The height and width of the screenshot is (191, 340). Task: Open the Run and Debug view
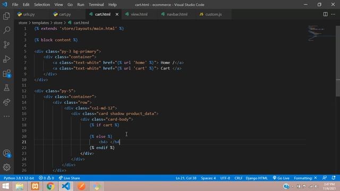coord(7,59)
